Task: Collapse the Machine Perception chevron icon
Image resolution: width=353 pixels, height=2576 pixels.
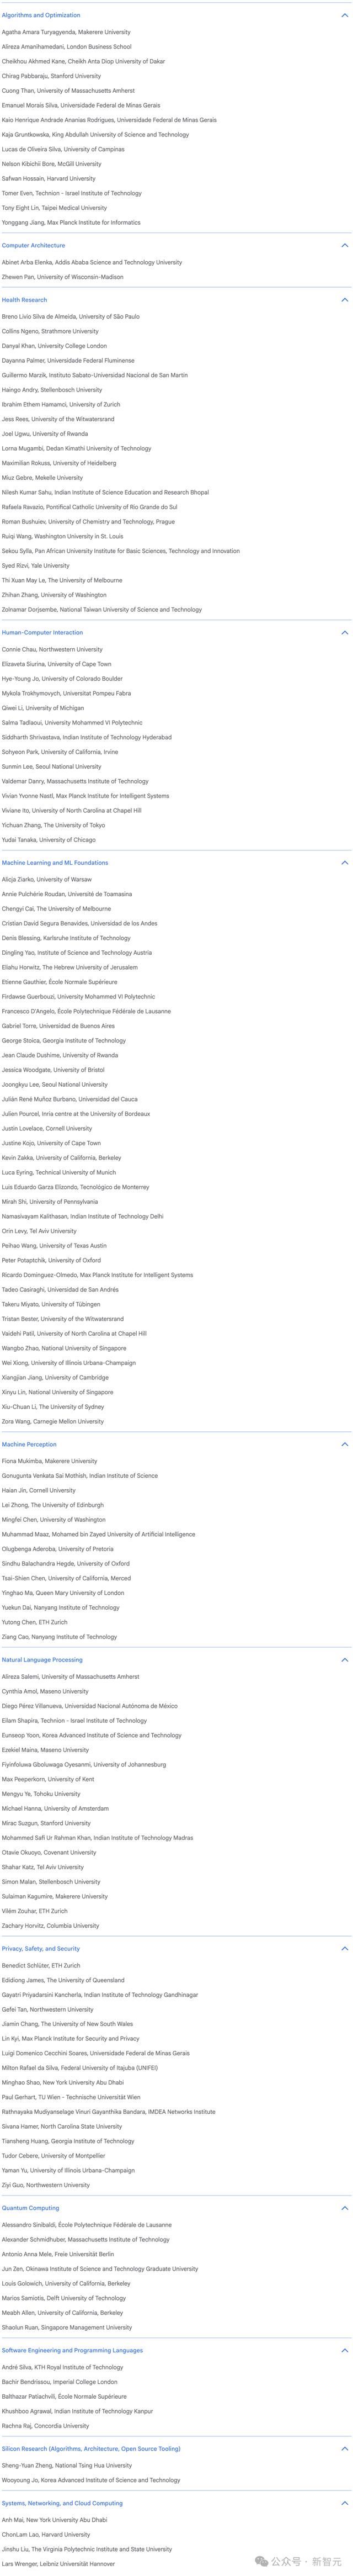Action: coord(345,1444)
